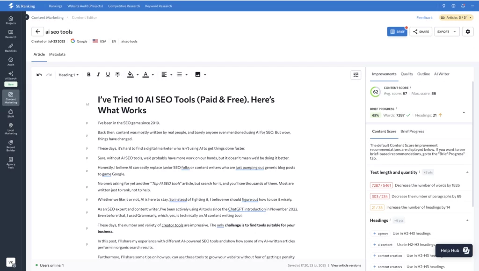
Task: Select the underline formatting icon
Action: point(108,74)
